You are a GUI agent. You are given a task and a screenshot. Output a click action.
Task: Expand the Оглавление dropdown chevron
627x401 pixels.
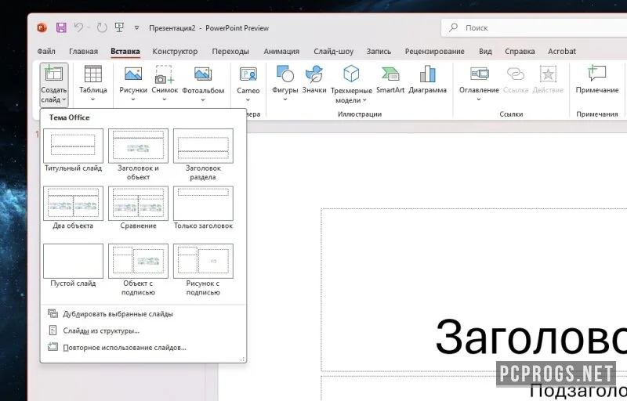(x=479, y=99)
